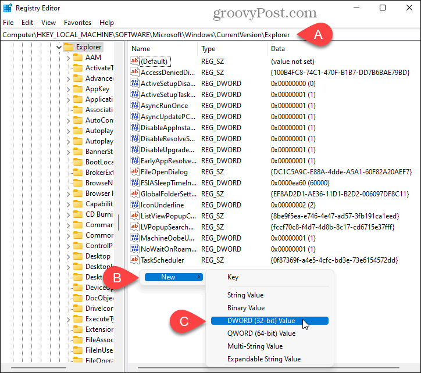The image size is (421, 373).
Task: Collapse the Explorer key in tree
Action: click(59, 47)
